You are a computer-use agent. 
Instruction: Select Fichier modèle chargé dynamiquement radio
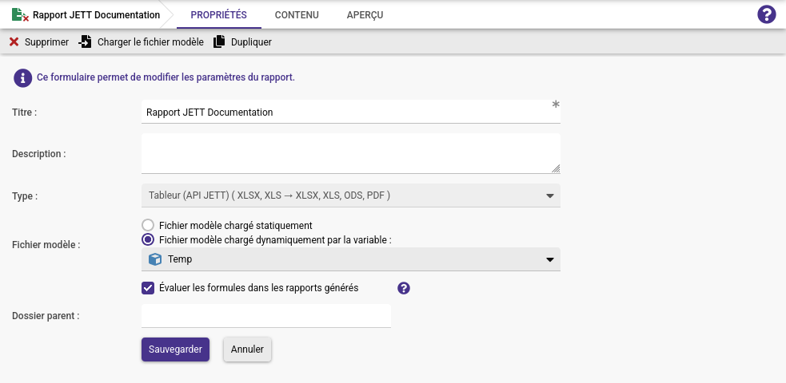pos(147,239)
